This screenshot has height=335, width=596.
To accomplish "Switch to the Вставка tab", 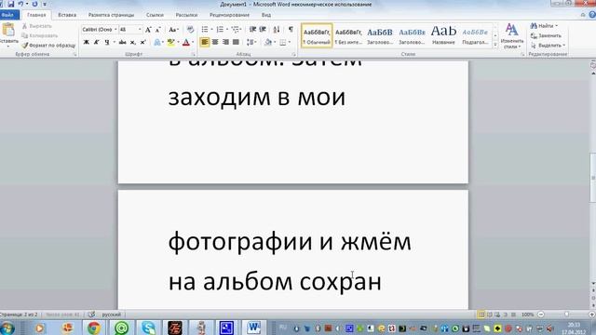I will click(67, 15).
